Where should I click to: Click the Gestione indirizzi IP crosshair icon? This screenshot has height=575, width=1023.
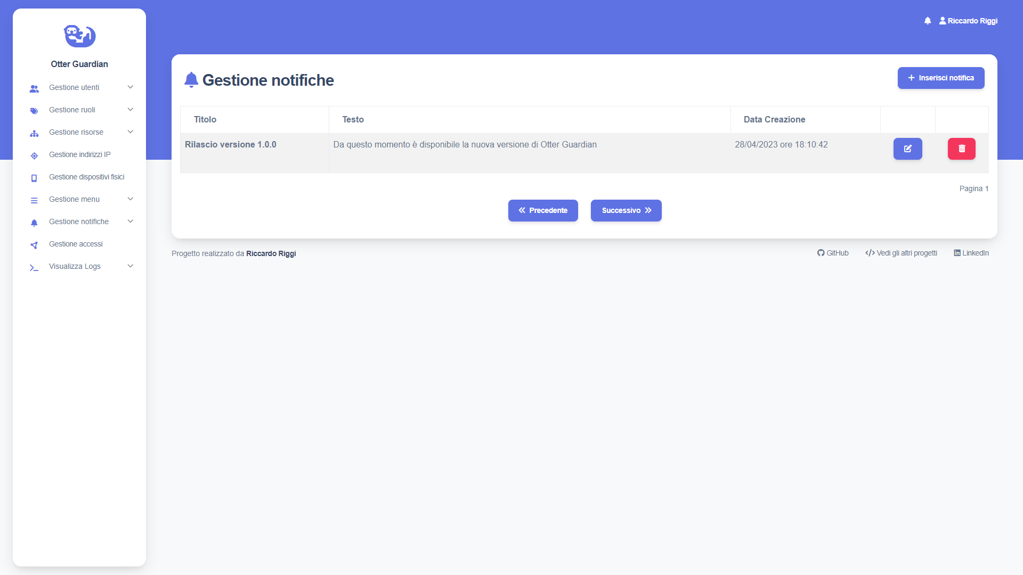[34, 155]
